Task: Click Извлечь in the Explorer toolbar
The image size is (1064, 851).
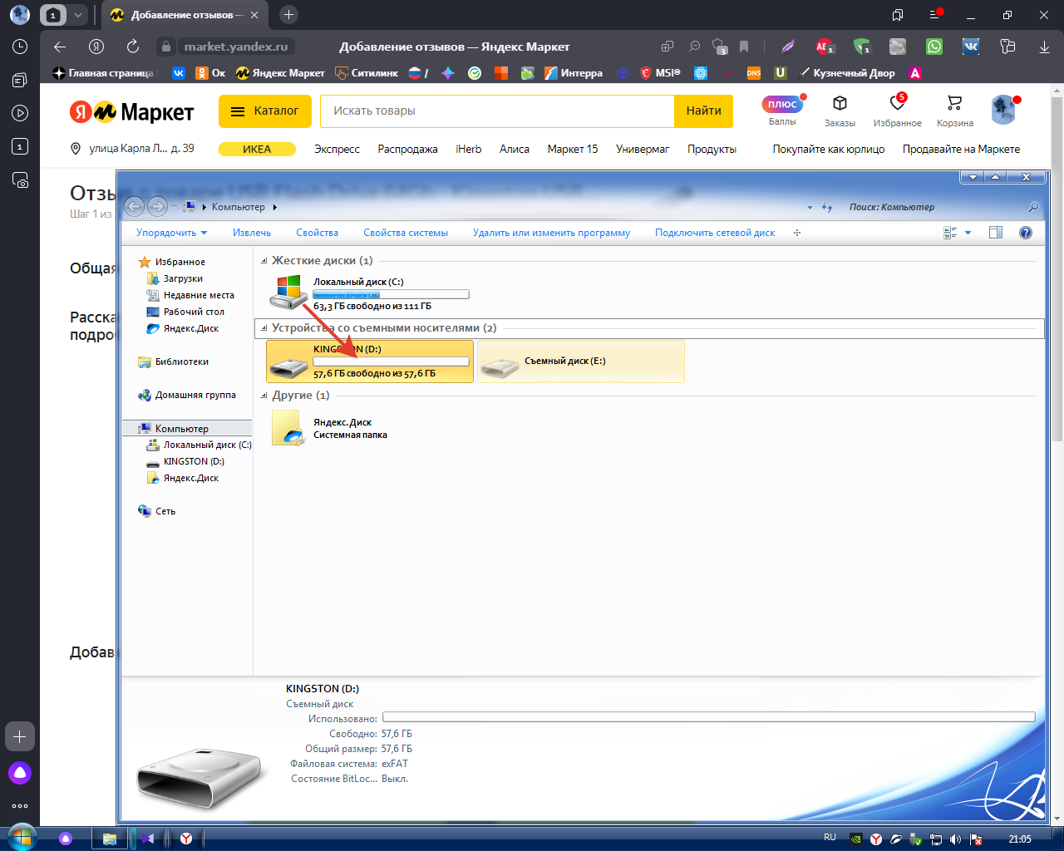Action: tap(252, 233)
